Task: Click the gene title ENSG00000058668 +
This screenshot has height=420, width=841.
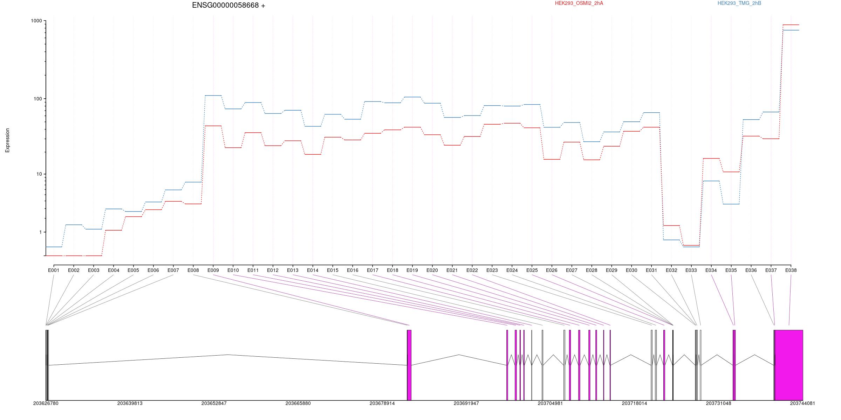Action: pyautogui.click(x=228, y=6)
